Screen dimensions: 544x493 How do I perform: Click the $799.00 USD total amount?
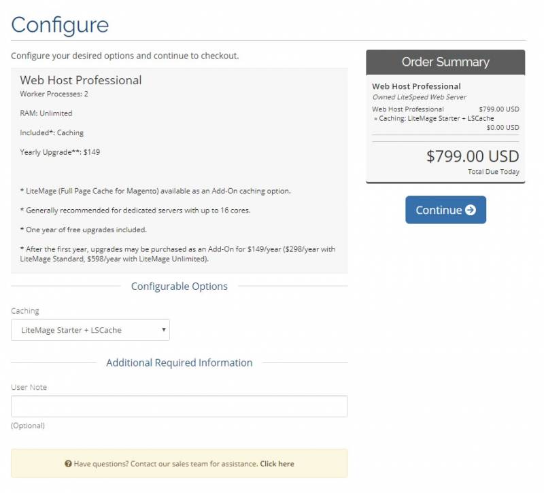pyautogui.click(x=473, y=156)
